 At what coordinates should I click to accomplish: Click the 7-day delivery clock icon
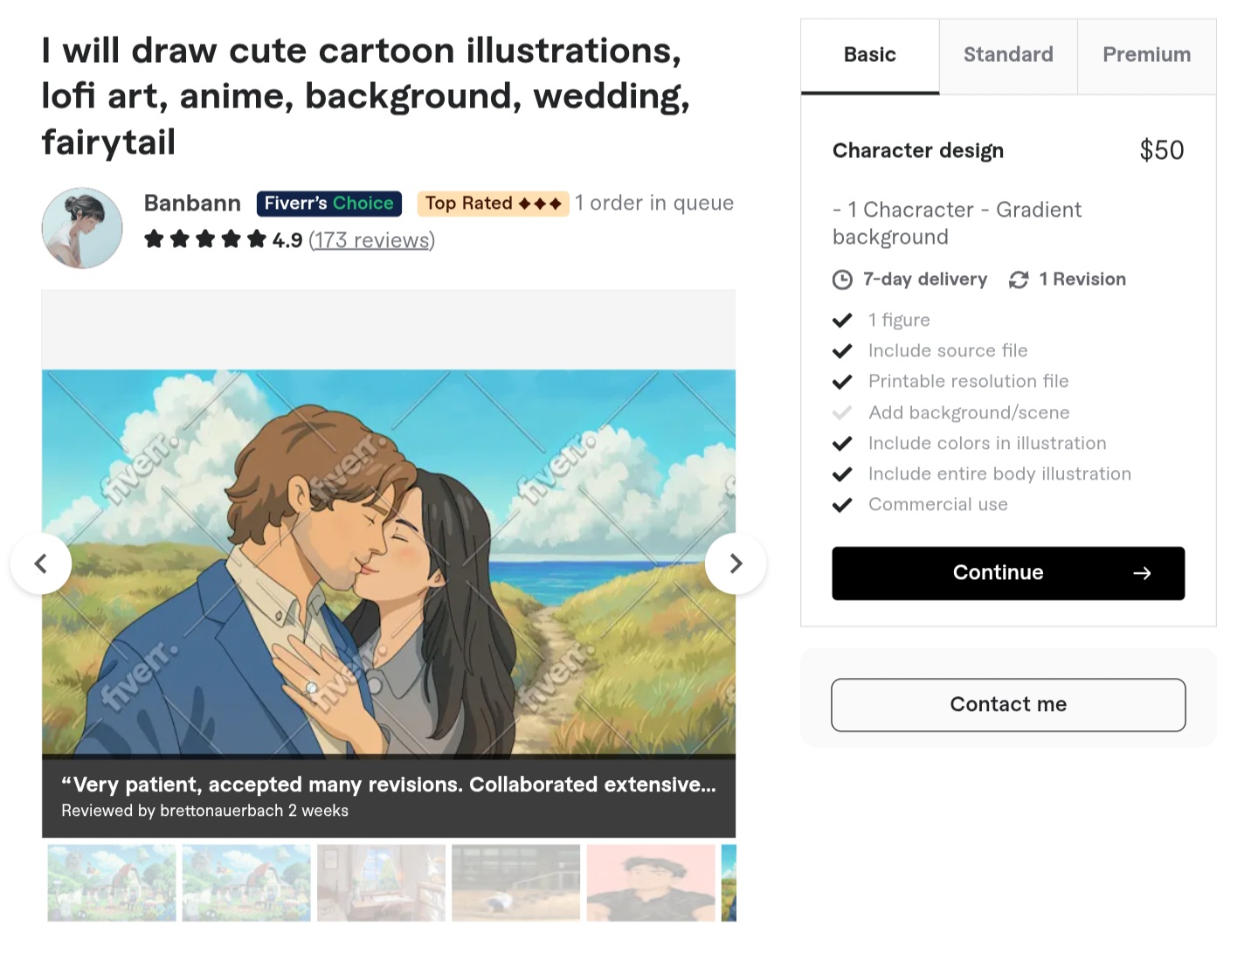coord(842,280)
